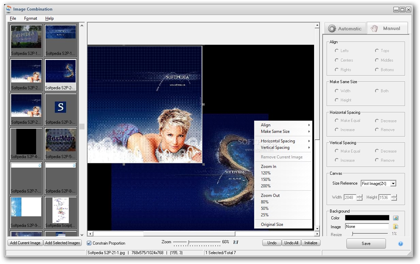Viewport: 420px width, 264px height.
Task: Click the Canvas Width field showing 2048
Action: point(350,198)
